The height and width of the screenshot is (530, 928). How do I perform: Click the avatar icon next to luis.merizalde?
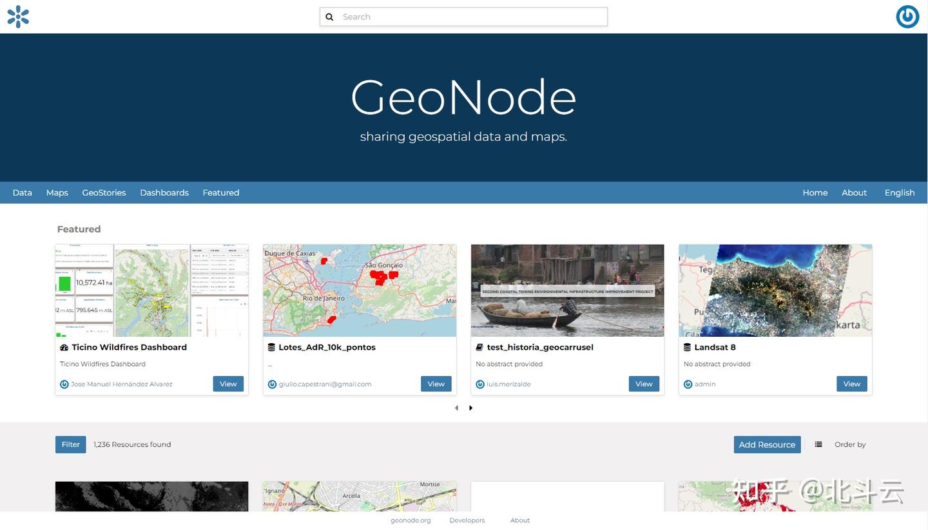(x=480, y=384)
